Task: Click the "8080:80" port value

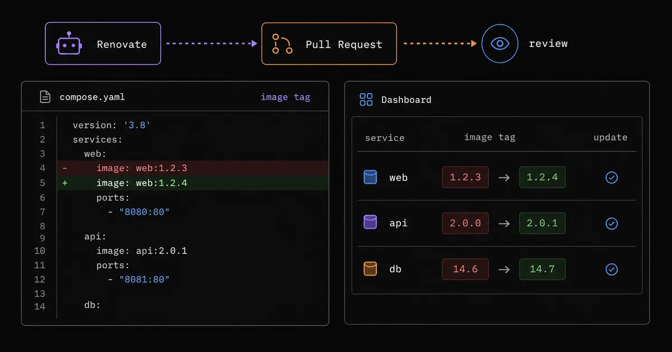Action: 144,212
